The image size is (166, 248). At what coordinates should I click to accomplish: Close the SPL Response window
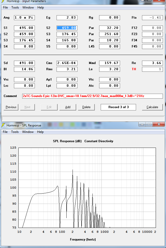[159, 124]
